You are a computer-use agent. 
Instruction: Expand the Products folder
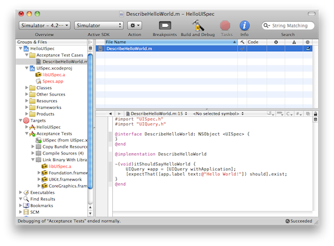27,114
